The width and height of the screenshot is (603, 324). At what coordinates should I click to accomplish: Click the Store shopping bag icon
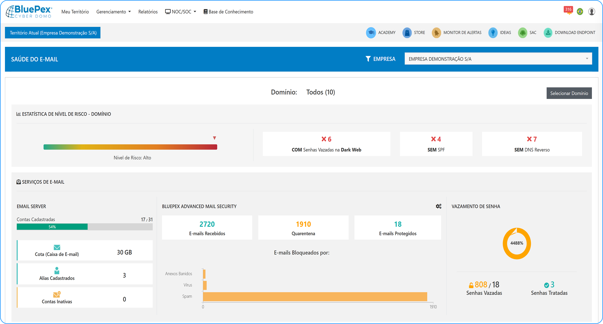pyautogui.click(x=407, y=33)
